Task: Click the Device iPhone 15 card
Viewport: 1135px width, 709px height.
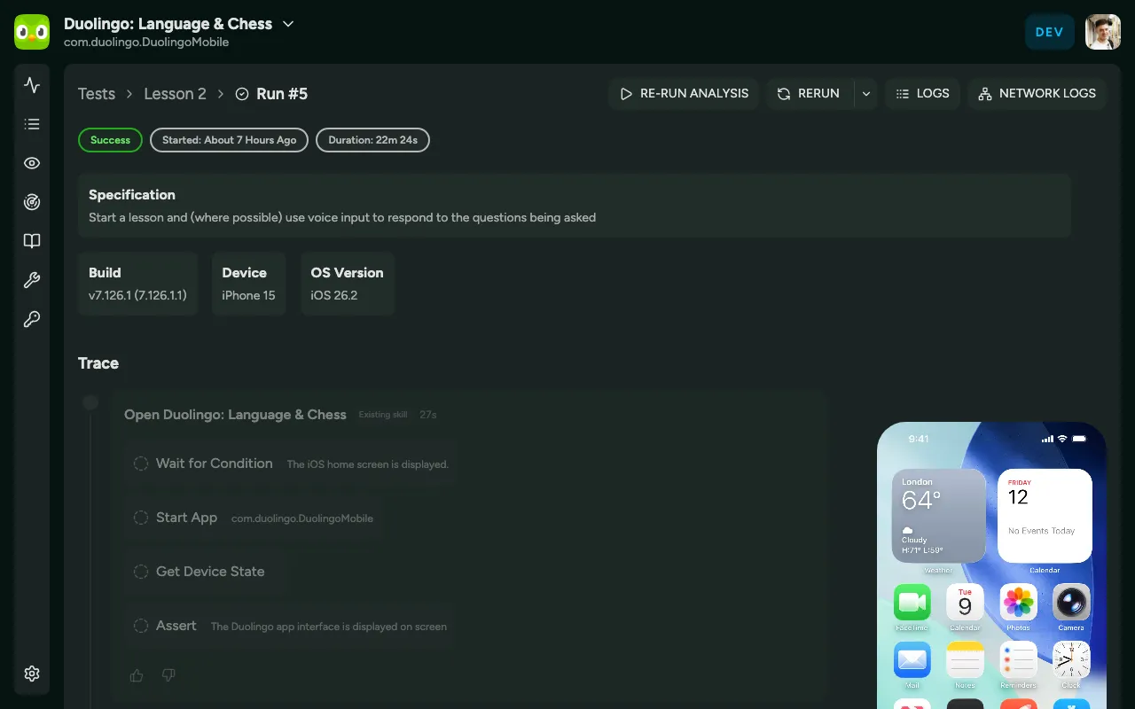Action: pos(248,284)
